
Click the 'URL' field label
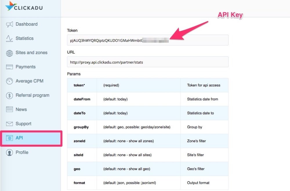71,52
